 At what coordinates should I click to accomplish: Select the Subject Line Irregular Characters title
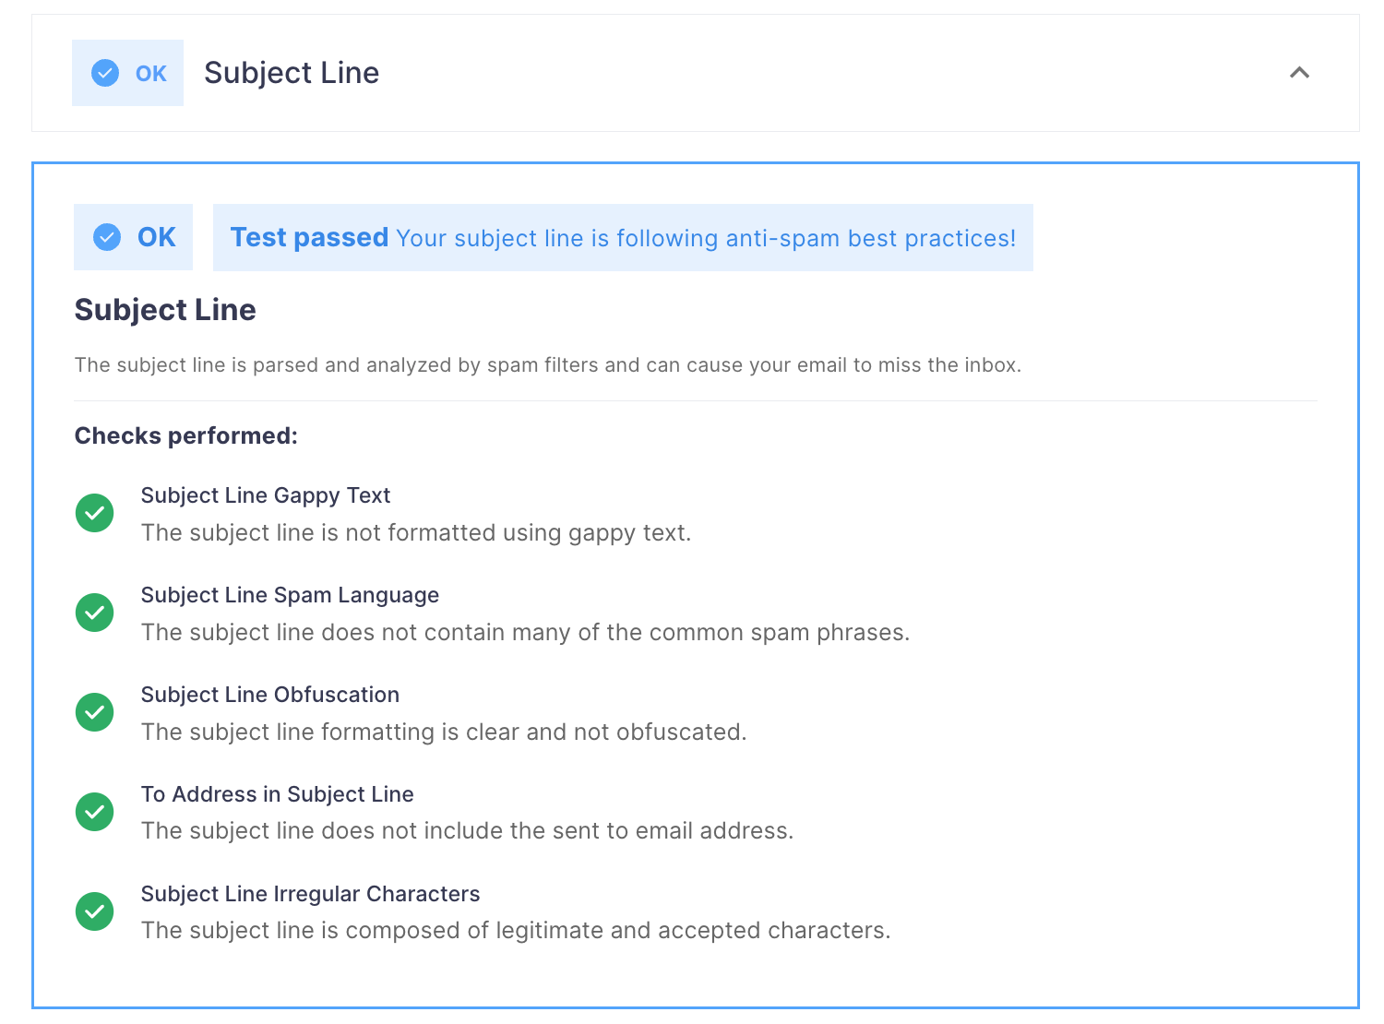(310, 894)
